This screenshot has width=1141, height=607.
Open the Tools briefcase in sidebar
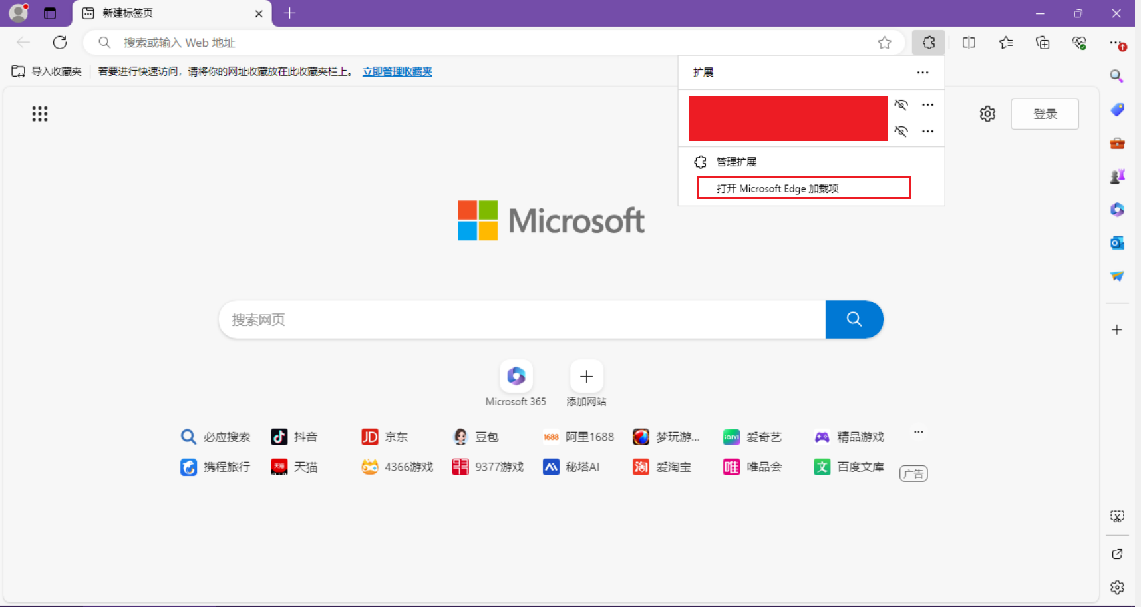coord(1117,143)
